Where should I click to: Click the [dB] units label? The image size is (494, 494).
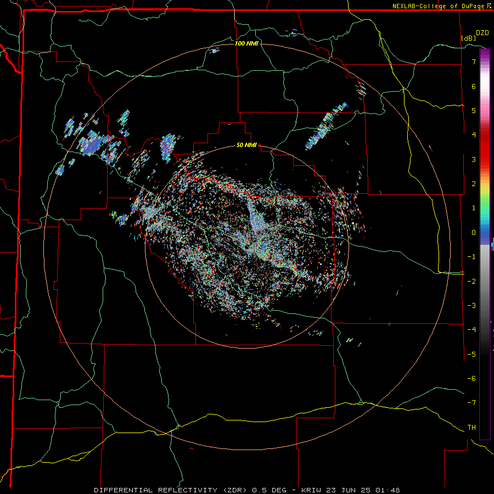(x=469, y=38)
